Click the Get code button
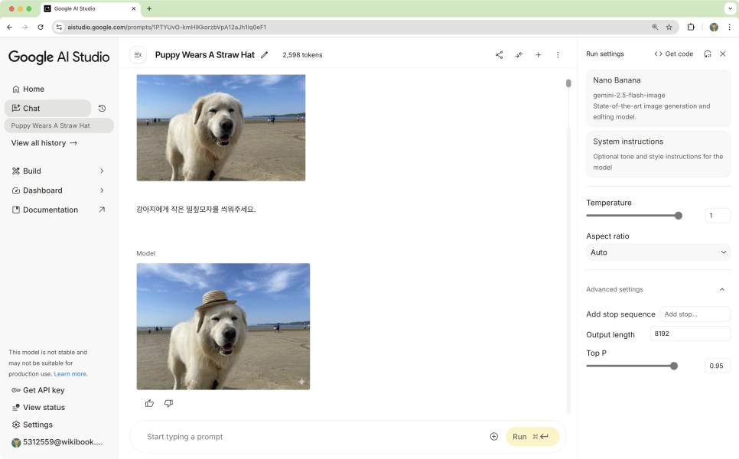Viewport: 739px width, 459px height. 673,54
